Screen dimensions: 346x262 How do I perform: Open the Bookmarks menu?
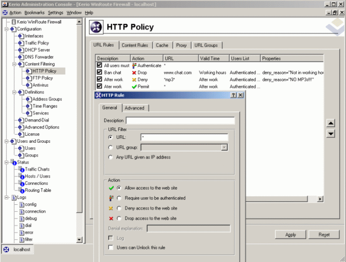click(34, 13)
